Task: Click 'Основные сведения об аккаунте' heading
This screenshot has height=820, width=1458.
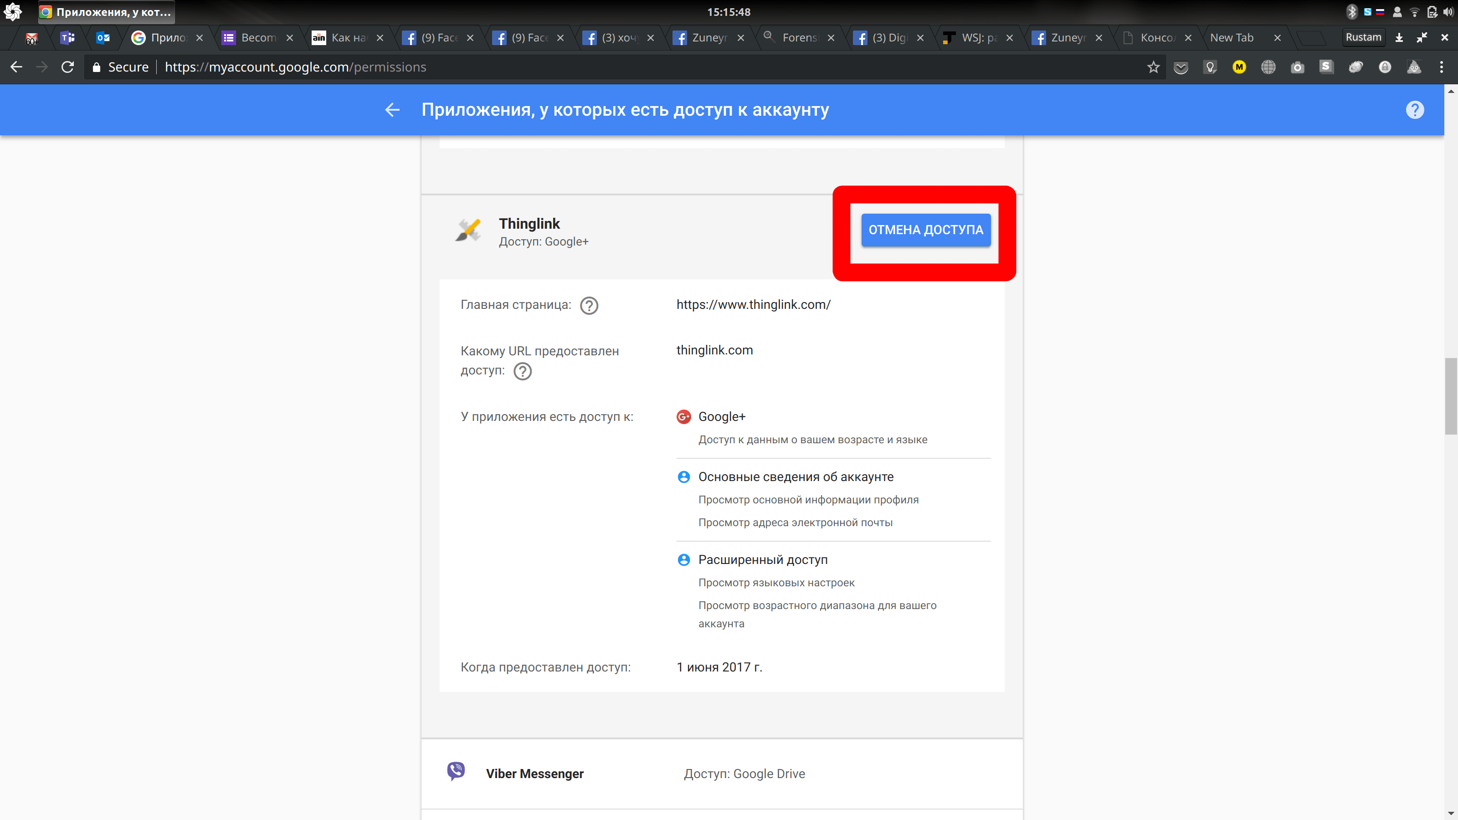Action: point(796,477)
